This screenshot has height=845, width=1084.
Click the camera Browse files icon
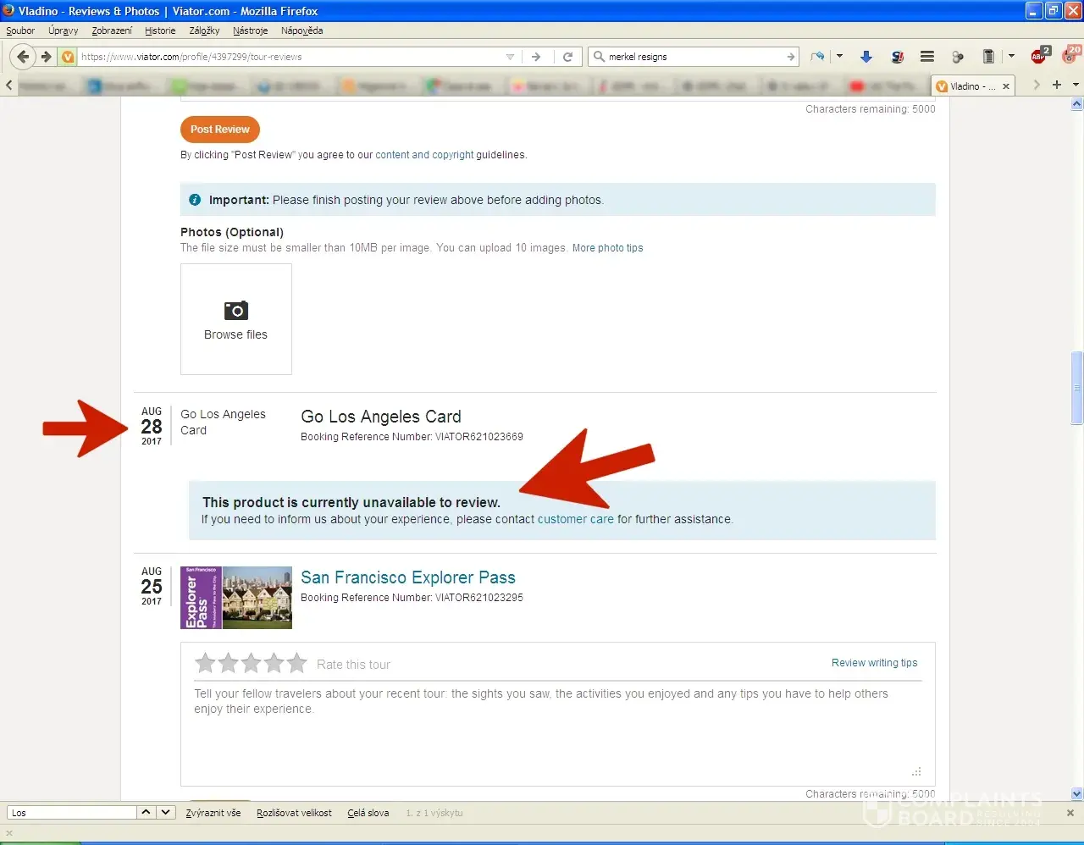[235, 311]
